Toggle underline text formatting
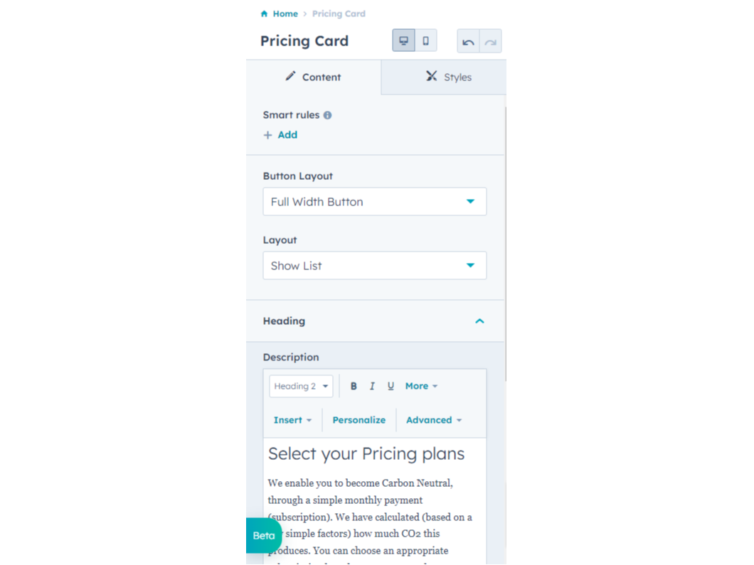754x565 pixels. [391, 386]
